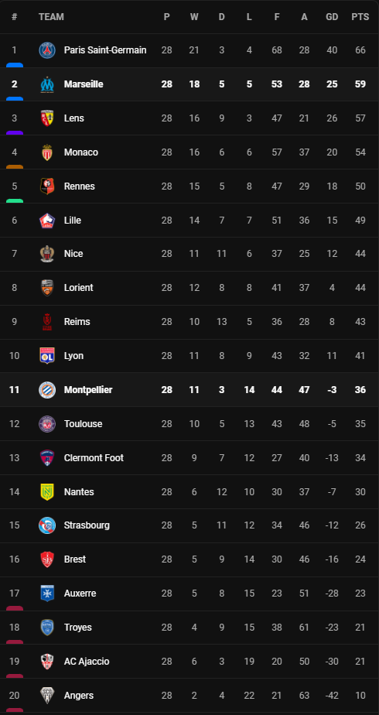Click the Rennes team logo

pos(47,186)
